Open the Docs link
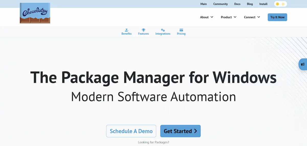Screen dimensions: 307x146 pos(237,4)
